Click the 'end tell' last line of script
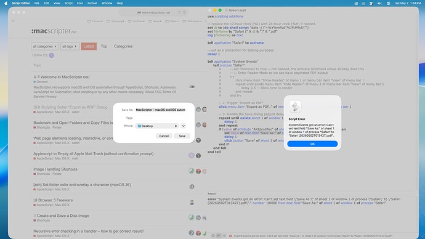The image size is (425, 239). tap(214, 152)
